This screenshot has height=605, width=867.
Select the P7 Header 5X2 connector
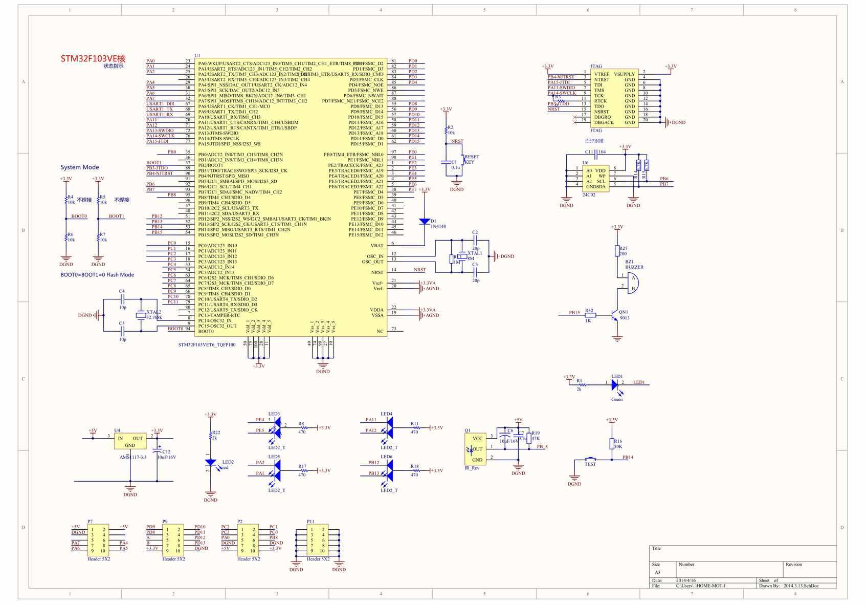pyautogui.click(x=98, y=541)
